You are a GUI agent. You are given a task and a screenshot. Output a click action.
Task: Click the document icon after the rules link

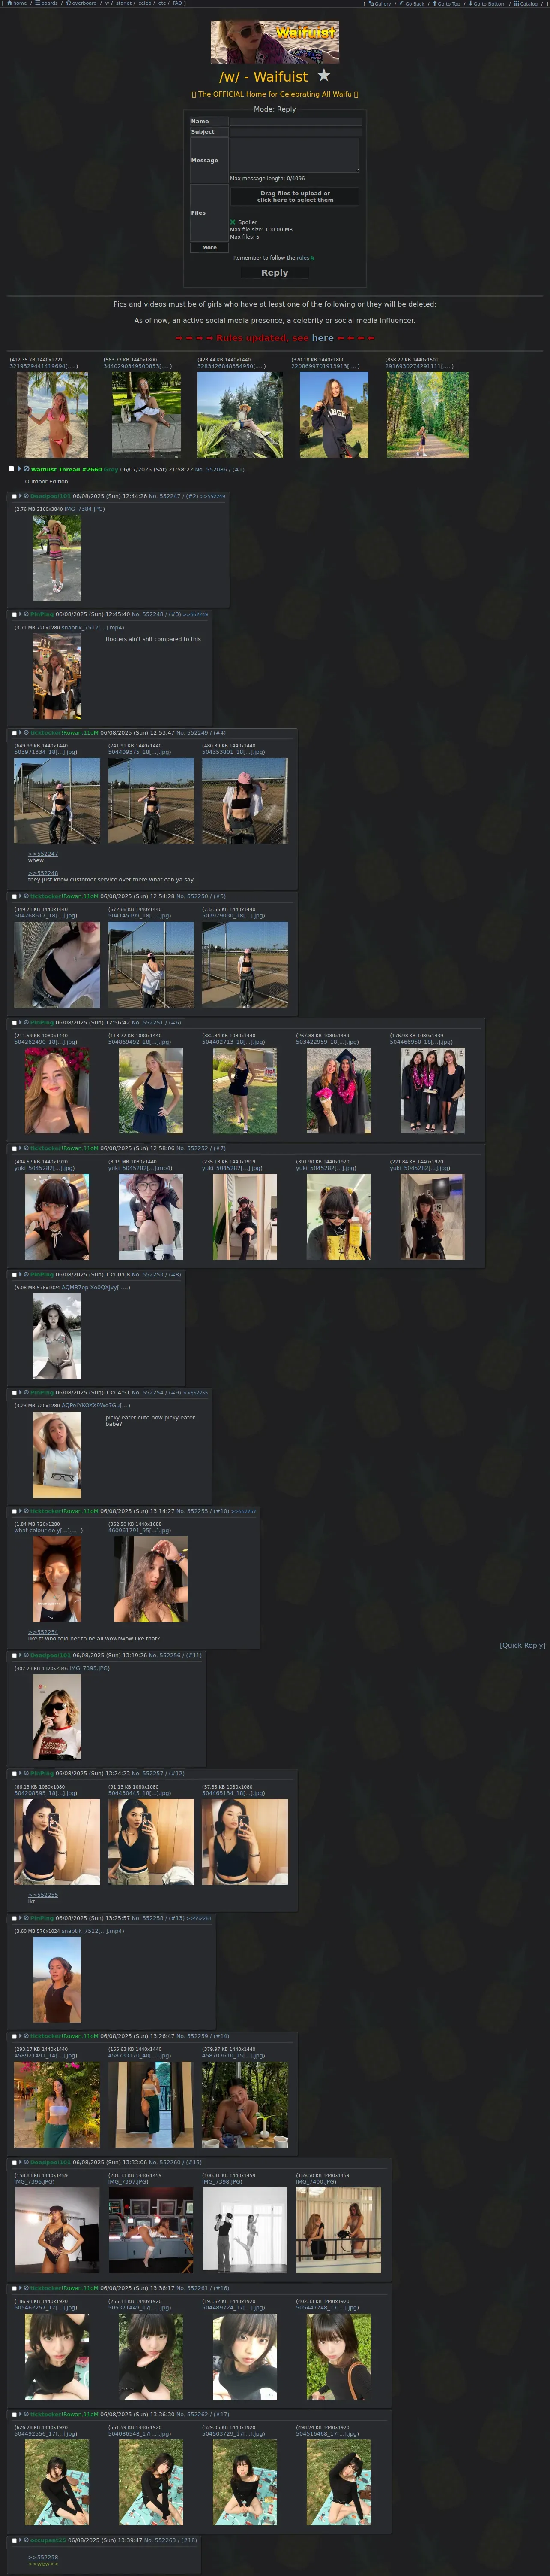click(x=312, y=258)
